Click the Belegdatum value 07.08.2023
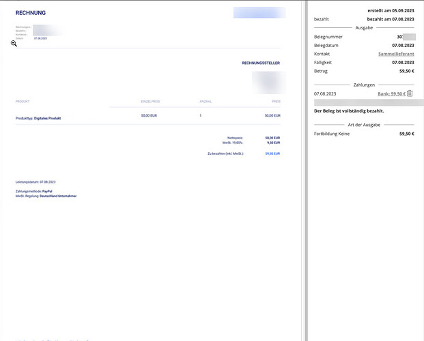This screenshot has width=424, height=341. 403,46
